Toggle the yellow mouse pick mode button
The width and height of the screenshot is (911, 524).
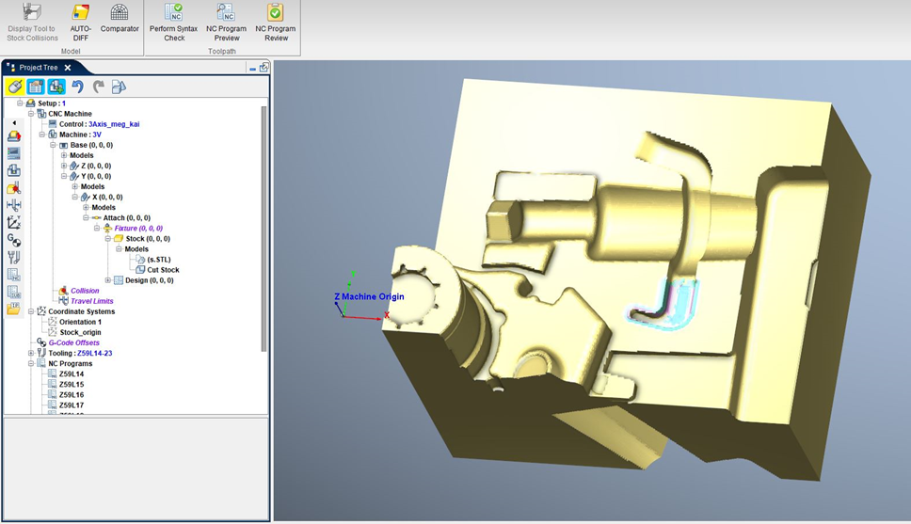coord(15,87)
